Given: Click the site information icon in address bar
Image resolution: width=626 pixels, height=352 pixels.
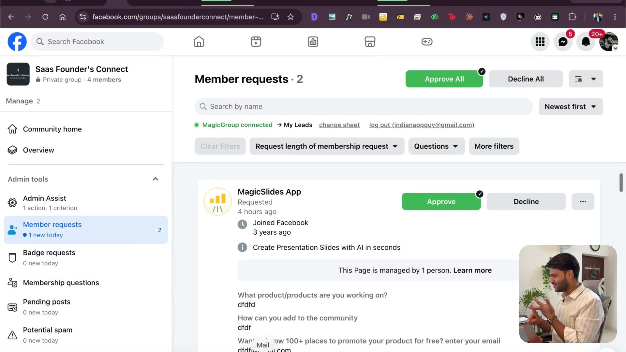Looking at the screenshot, I should click(83, 17).
